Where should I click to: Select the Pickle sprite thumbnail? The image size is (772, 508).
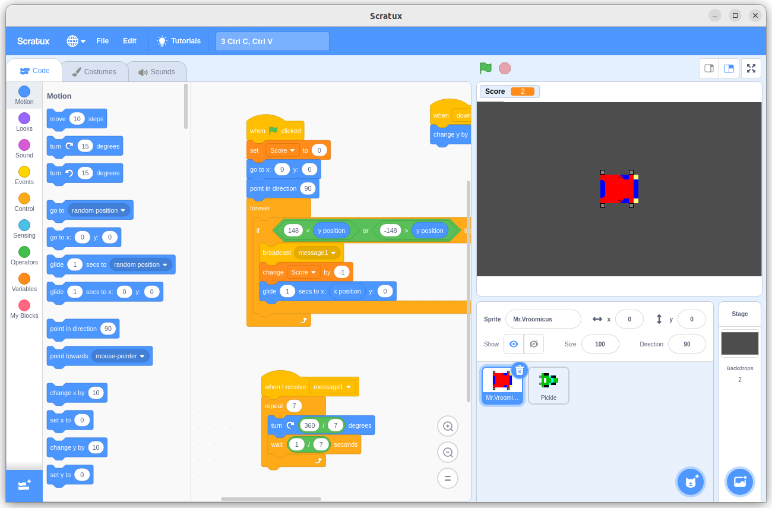tap(549, 386)
